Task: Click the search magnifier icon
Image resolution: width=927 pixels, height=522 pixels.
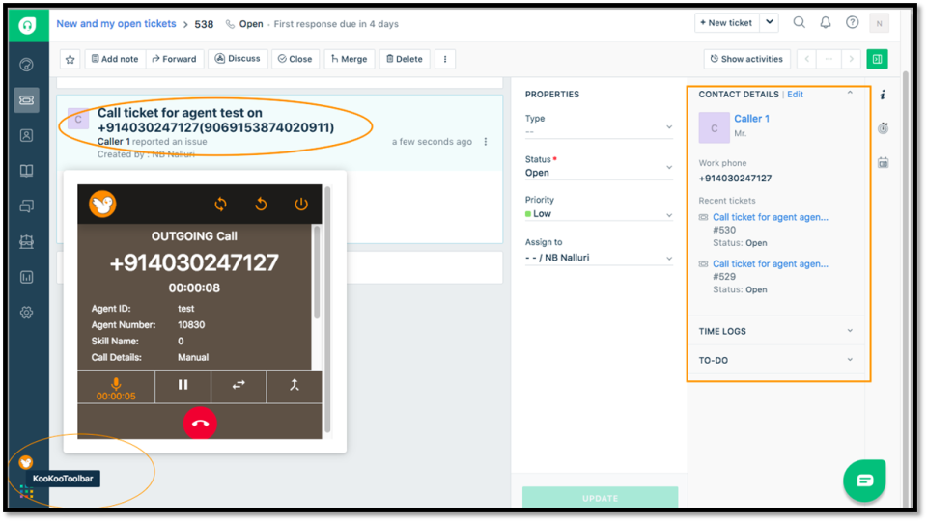Action: 799,23
